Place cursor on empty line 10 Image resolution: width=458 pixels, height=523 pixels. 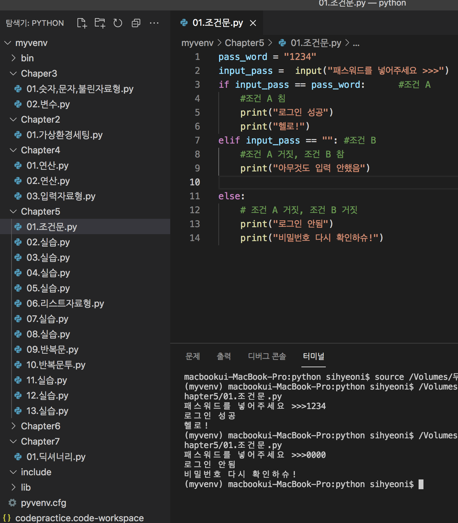pos(338,182)
